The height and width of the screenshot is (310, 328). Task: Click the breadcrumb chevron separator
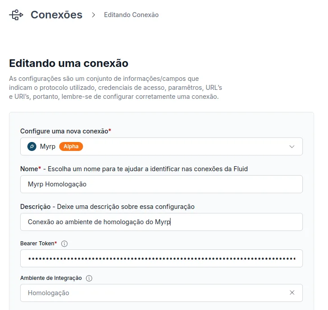pyautogui.click(x=93, y=15)
